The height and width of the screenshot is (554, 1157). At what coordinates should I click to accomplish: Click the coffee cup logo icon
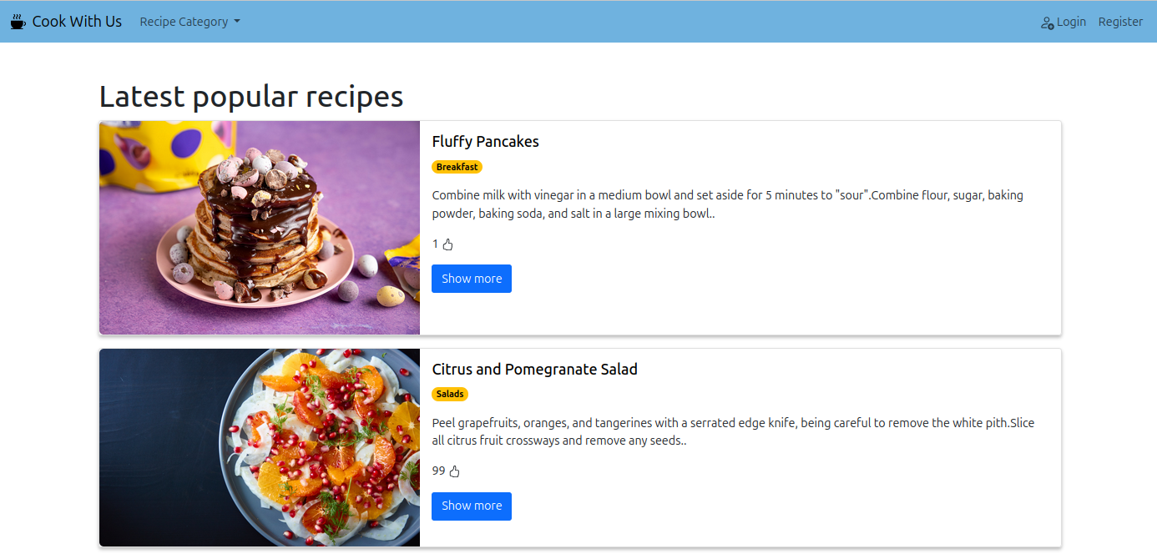[18, 22]
